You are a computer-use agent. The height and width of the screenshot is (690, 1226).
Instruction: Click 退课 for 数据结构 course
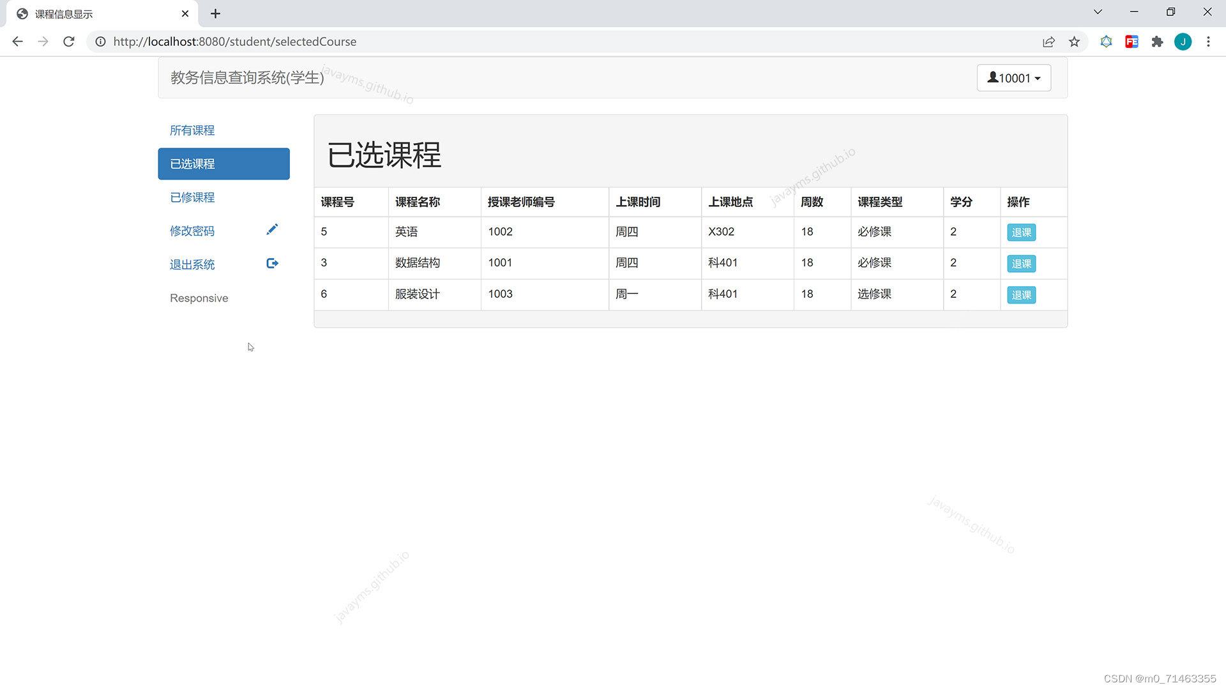(x=1021, y=264)
